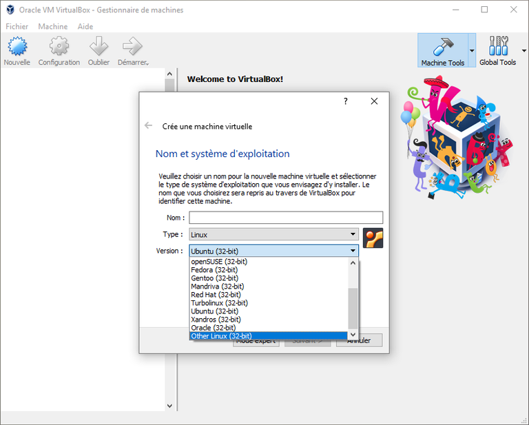Minimize the VirtualBox main window

coord(455,10)
